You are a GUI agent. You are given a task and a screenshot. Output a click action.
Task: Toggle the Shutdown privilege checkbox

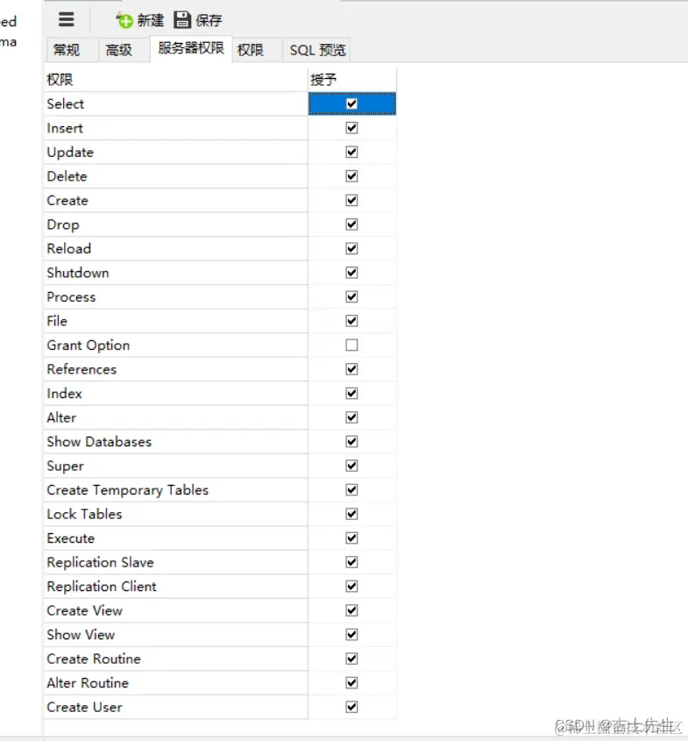click(351, 272)
